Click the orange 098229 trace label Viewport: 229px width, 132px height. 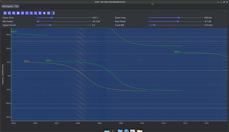pos(27,61)
